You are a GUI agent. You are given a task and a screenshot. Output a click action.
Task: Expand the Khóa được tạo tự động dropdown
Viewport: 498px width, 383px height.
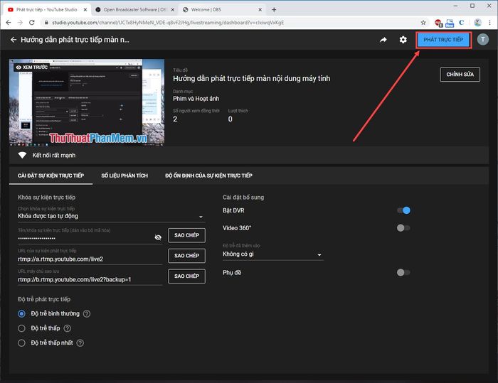111,216
